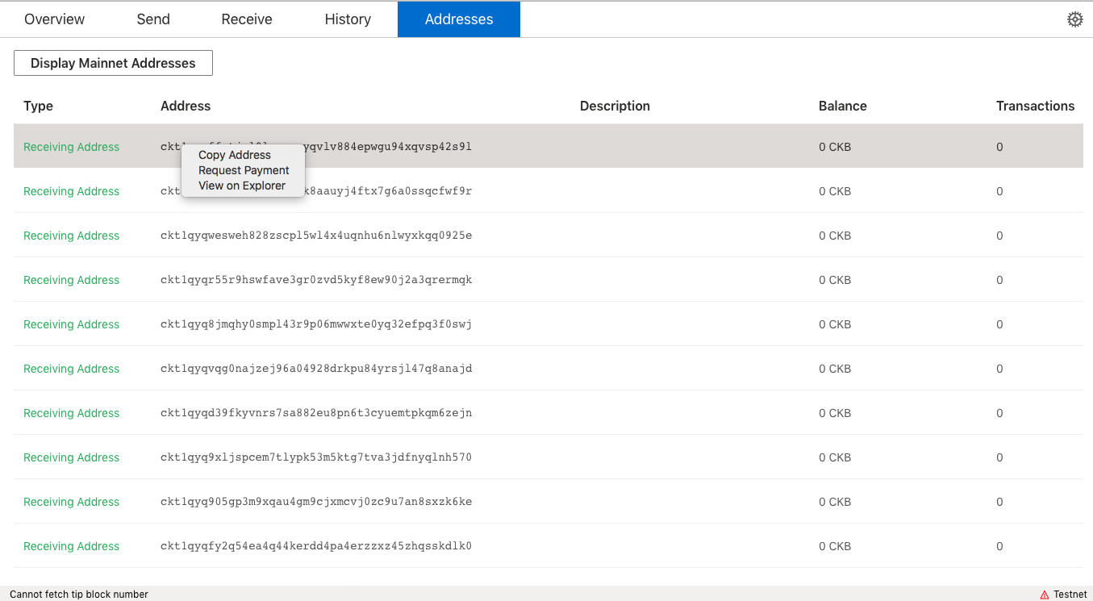Select address ending in qsskdlk0
Image resolution: width=1093 pixels, height=601 pixels.
(316, 546)
